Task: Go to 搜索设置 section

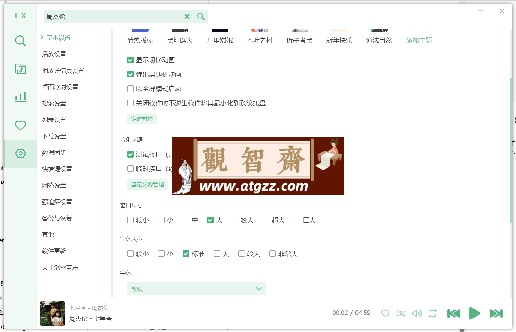Action: 54,103
